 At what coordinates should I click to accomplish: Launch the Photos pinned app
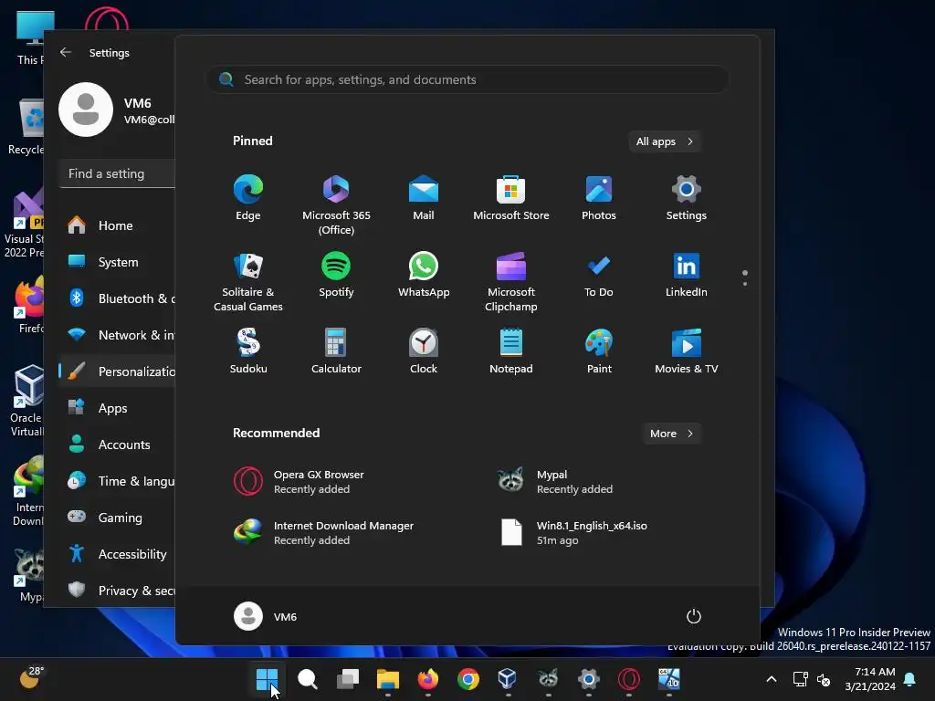tap(599, 198)
